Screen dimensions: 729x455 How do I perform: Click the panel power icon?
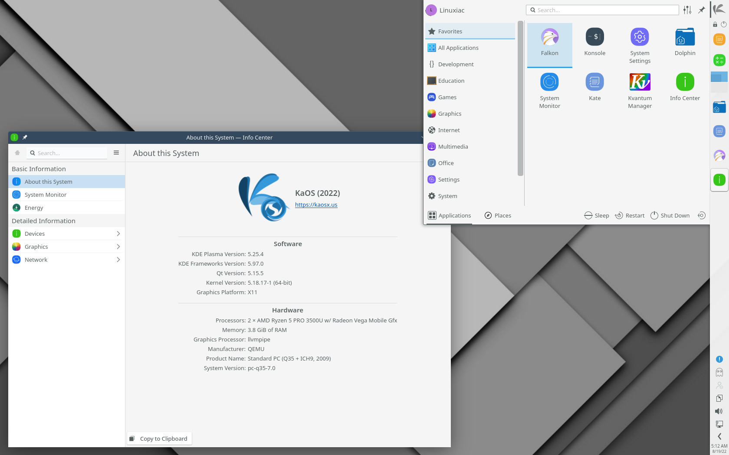pyautogui.click(x=723, y=24)
